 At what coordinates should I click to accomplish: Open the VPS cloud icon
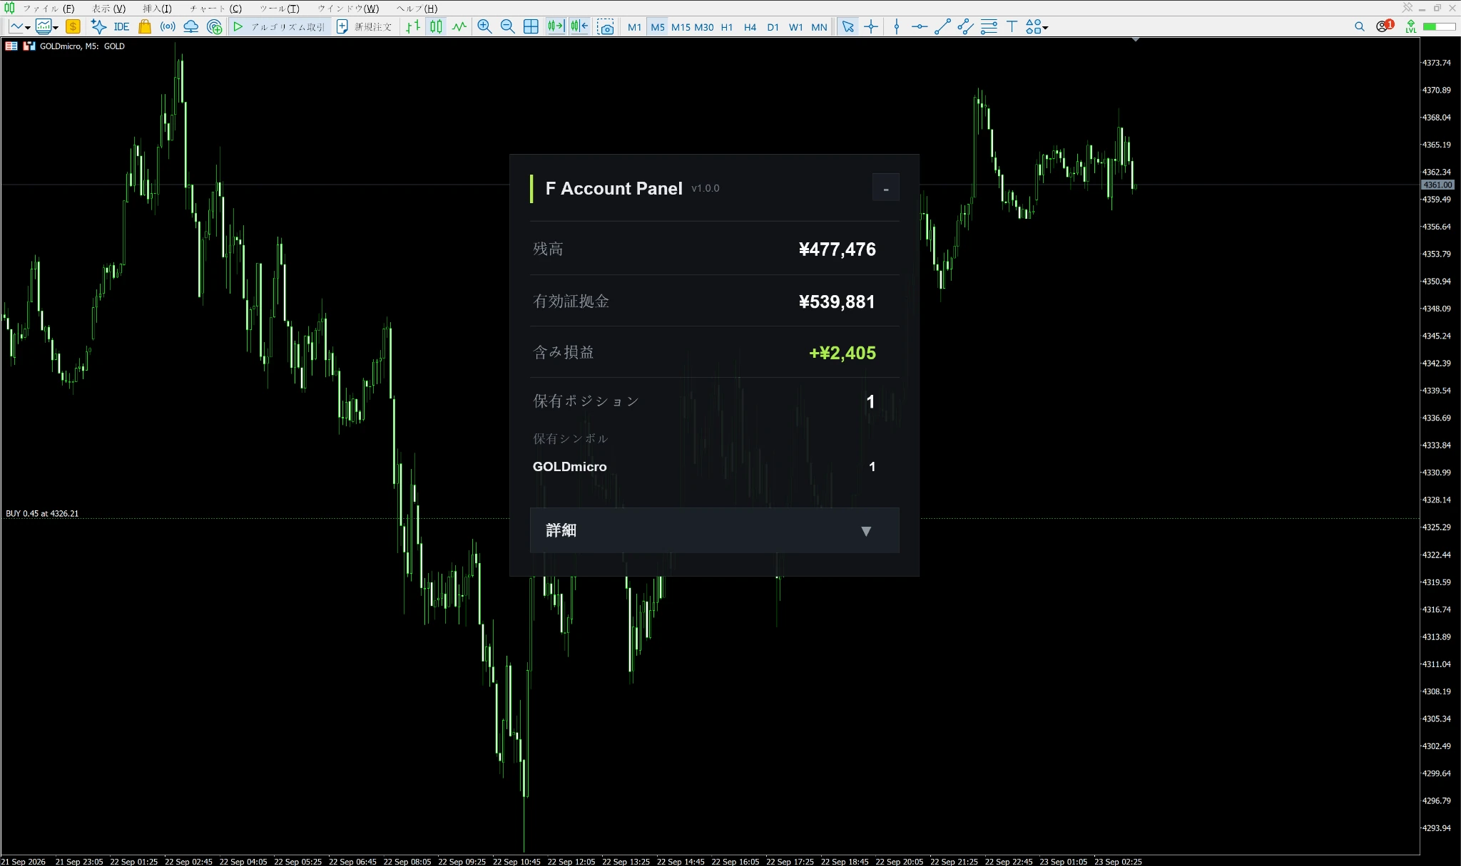coord(191,27)
